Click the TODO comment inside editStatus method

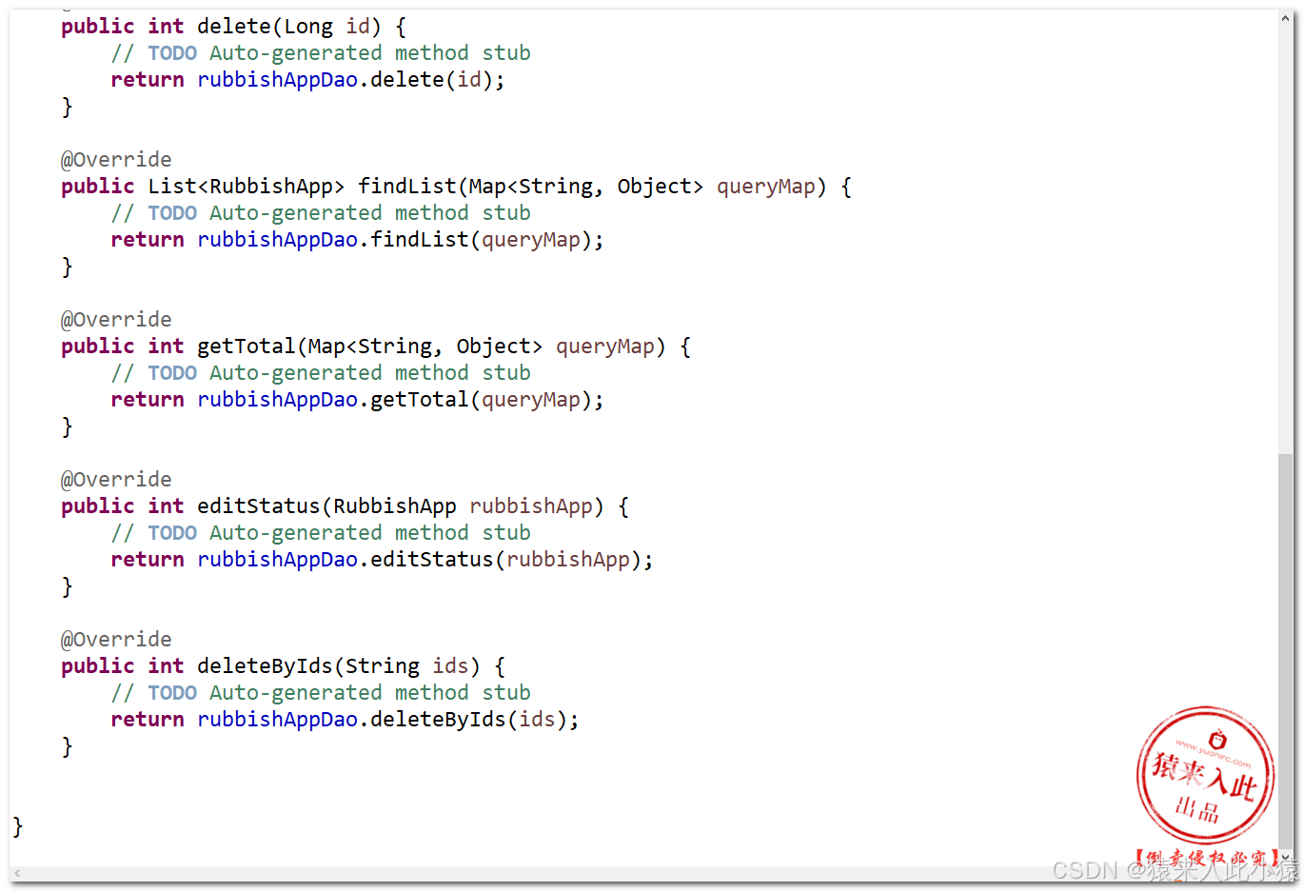[321, 533]
